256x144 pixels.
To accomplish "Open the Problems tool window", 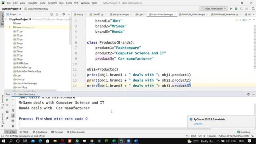I will click(40, 132).
